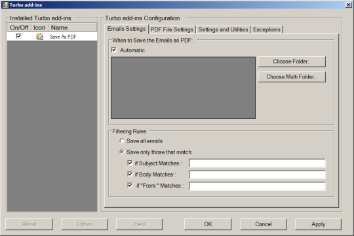Image resolution: width=354 pixels, height=236 pixels.
Task: Click the Choose Folder.. button
Action: point(292,61)
